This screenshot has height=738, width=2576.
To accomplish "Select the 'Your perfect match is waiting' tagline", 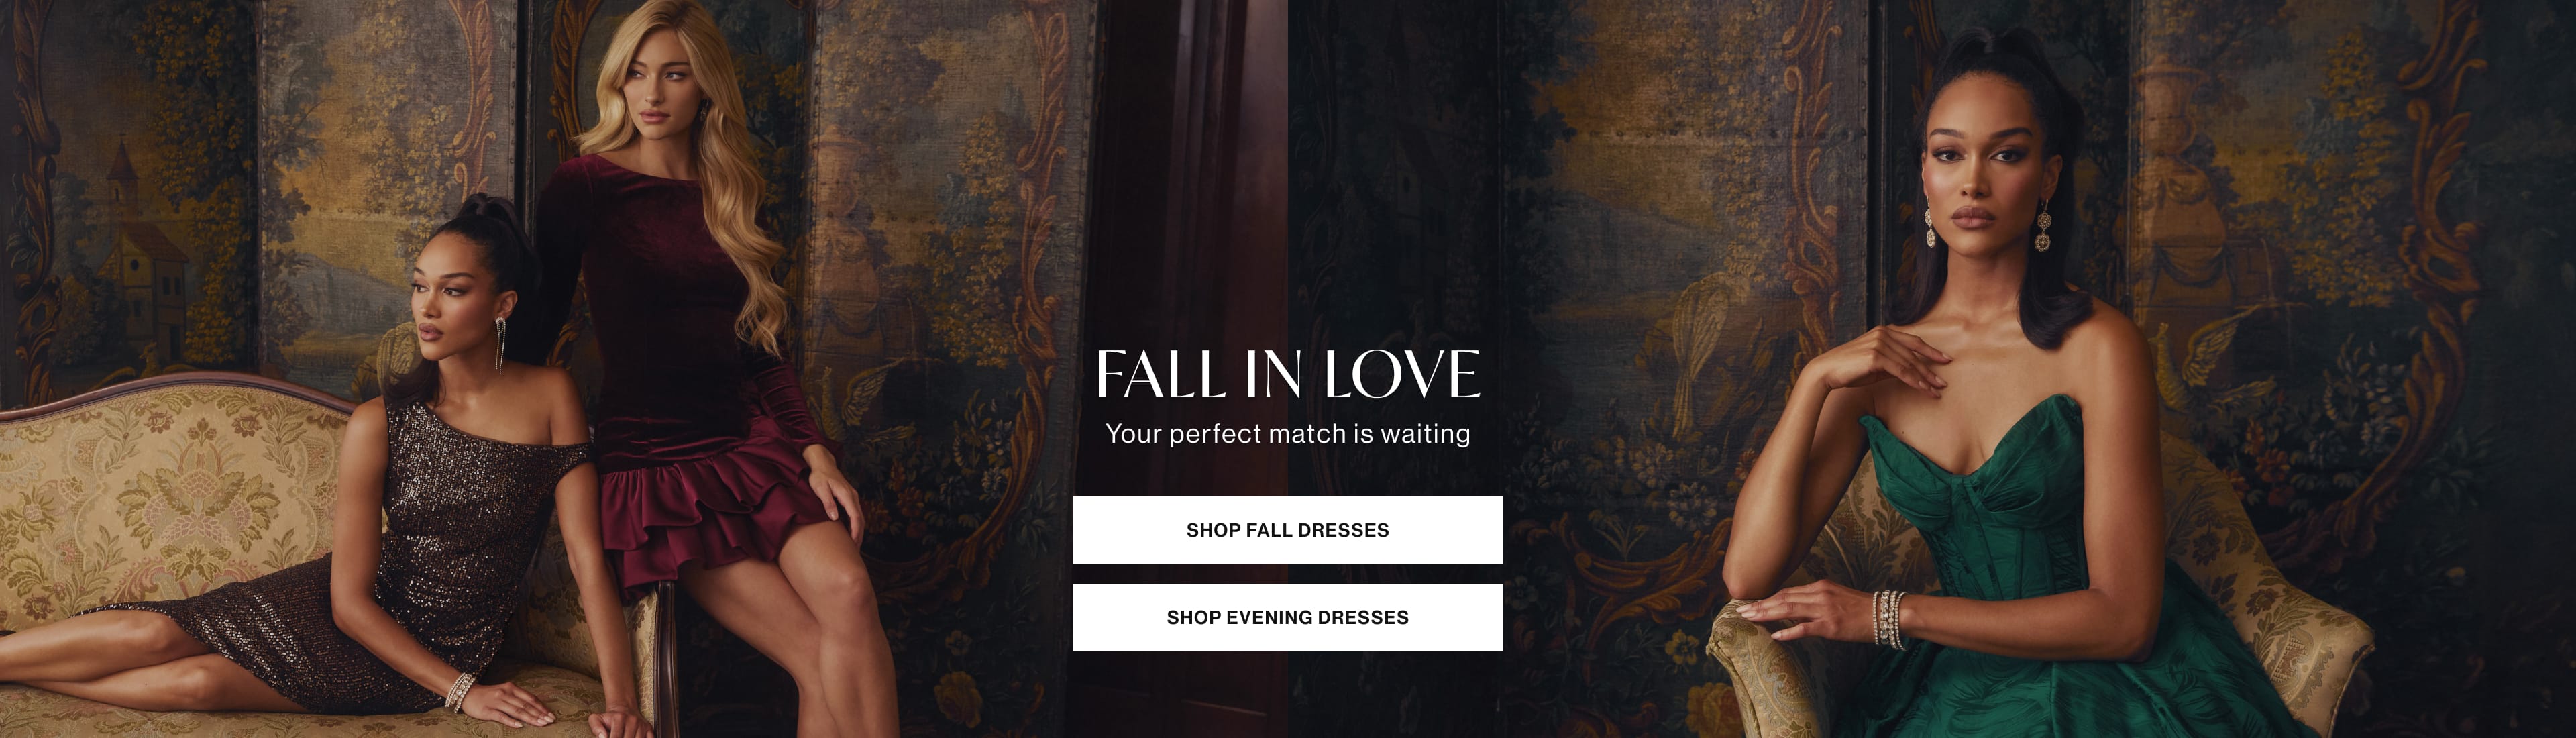I will click(1287, 434).
